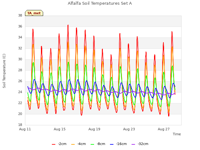Toggle the -2cm series in legend
Viewport: 200px width, 150px height.
tap(59, 144)
